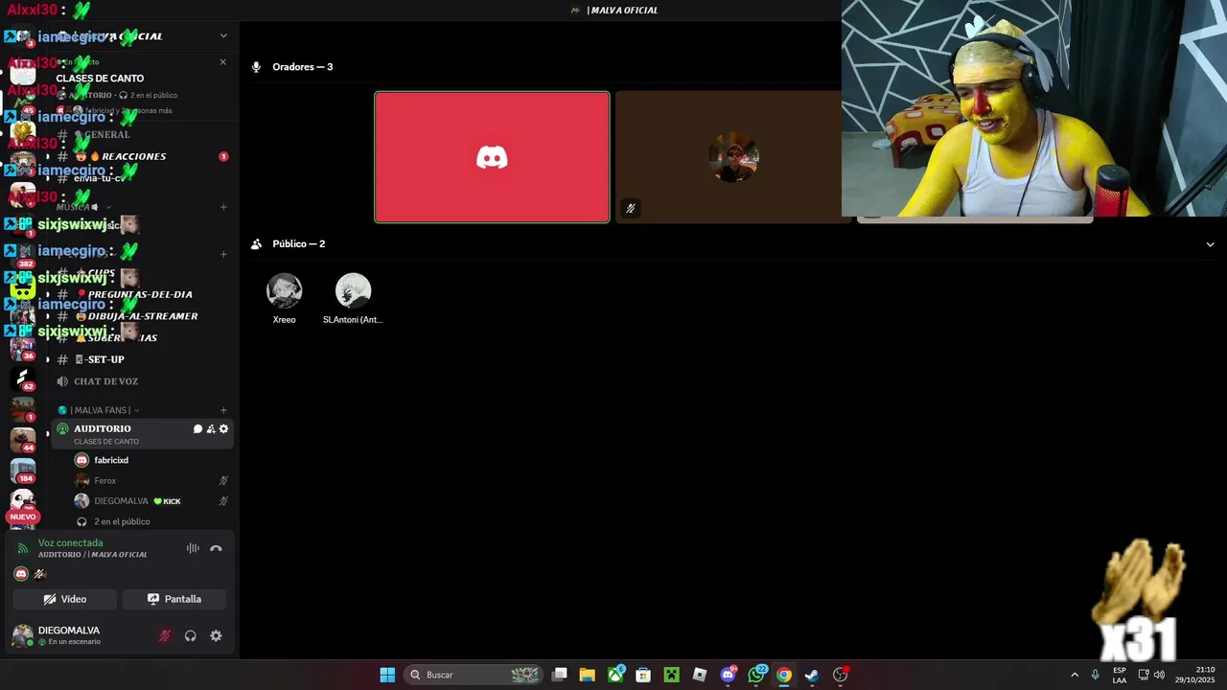Expand MALVA OFICIAL server menu
The height and width of the screenshot is (690, 1227).
[x=223, y=36]
